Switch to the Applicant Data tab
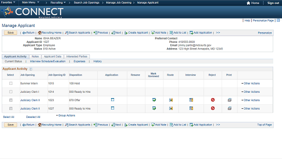 [52, 57]
